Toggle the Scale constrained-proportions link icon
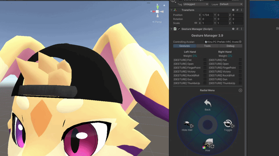The height and width of the screenshot is (156, 279). coord(196,23)
